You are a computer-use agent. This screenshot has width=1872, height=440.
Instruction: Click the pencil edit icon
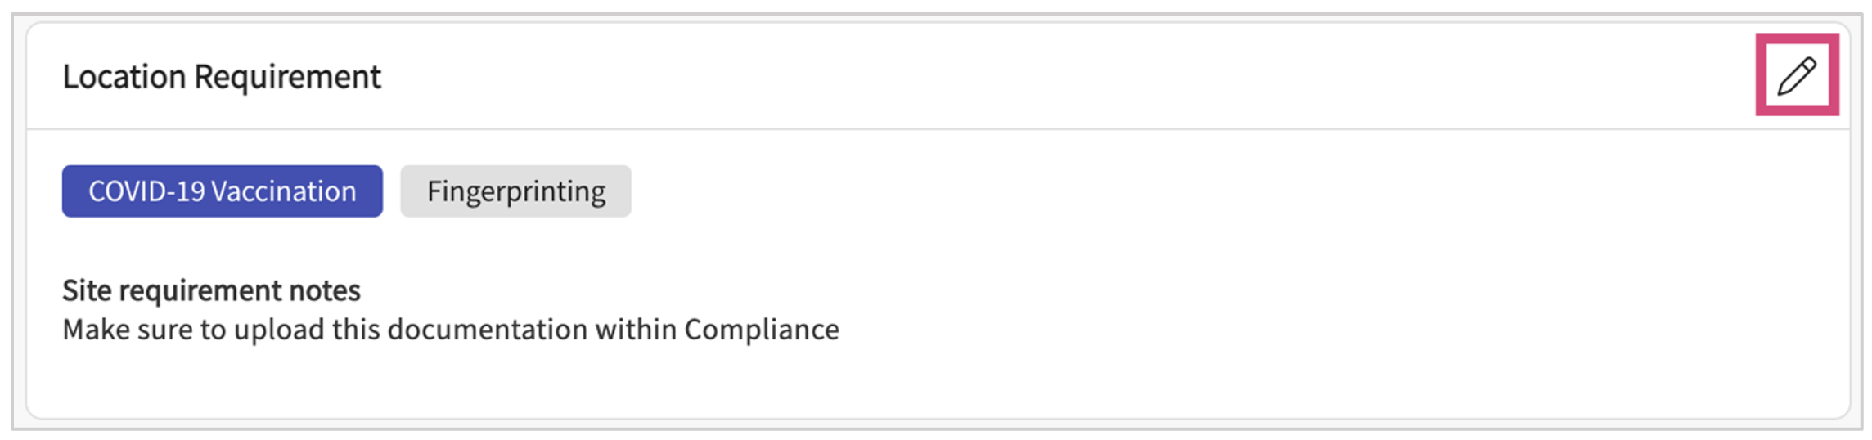tap(1797, 75)
